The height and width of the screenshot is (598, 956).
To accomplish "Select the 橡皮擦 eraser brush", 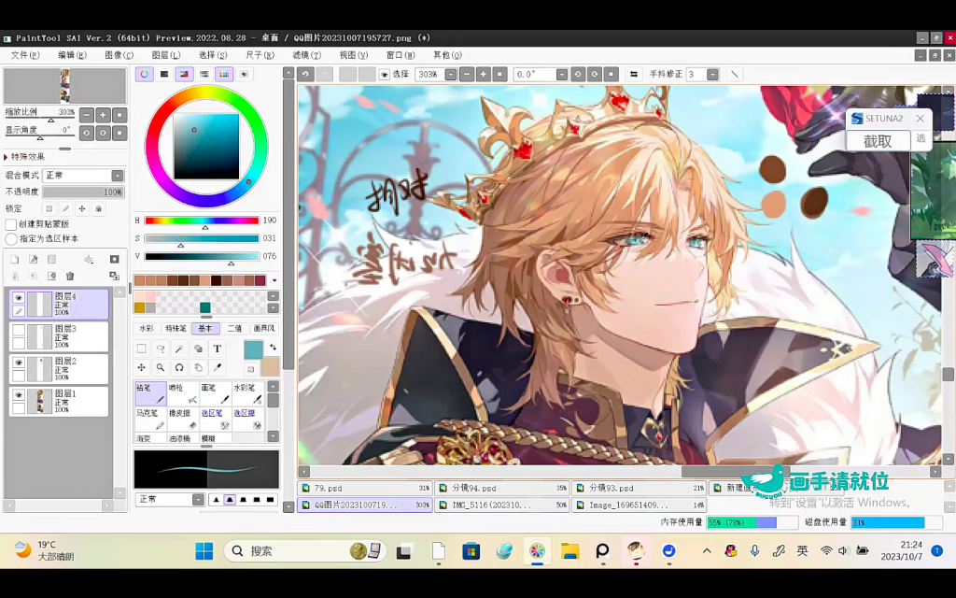I will coord(183,418).
